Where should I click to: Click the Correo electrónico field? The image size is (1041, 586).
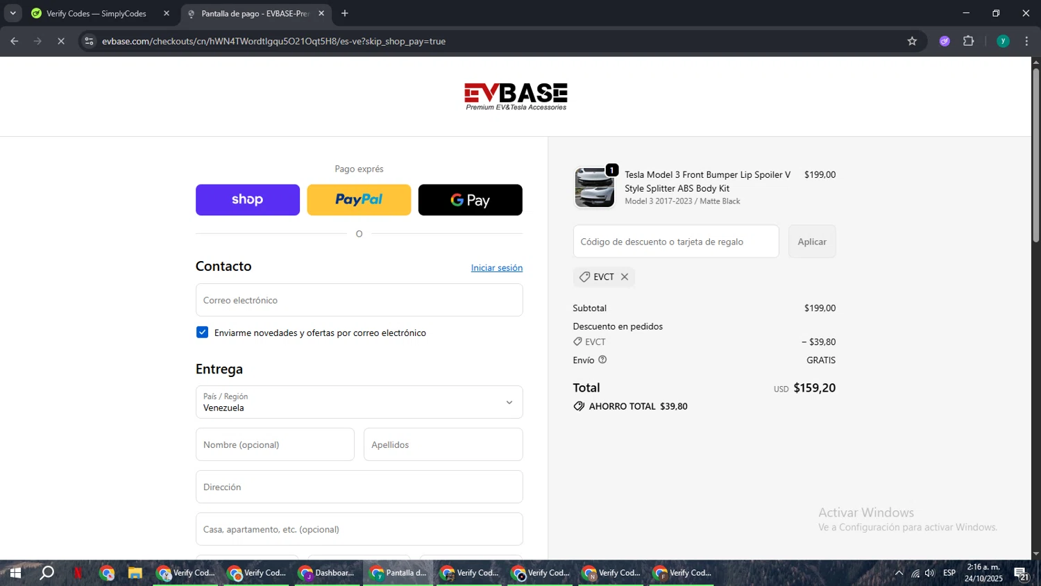(x=359, y=300)
